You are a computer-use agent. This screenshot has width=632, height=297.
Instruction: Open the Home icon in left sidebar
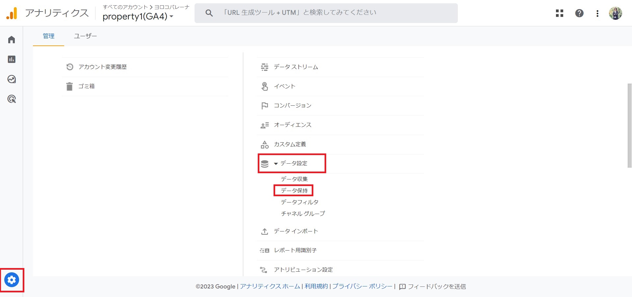[12, 40]
